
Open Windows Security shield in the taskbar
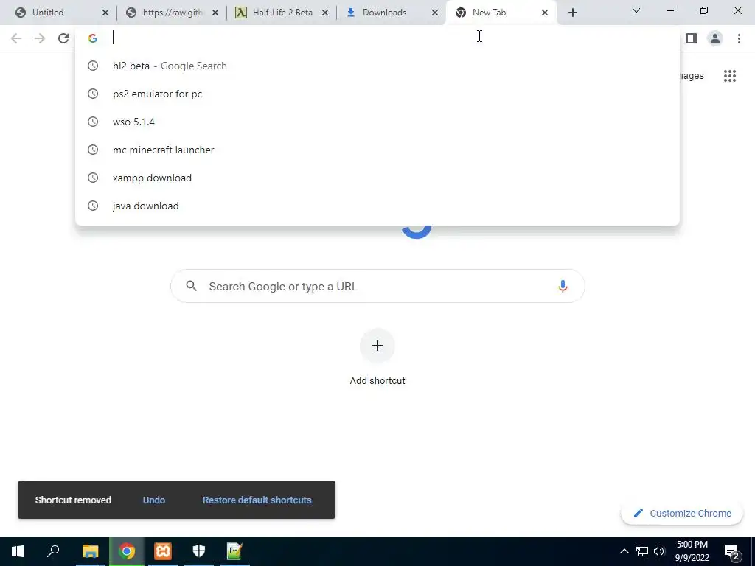coord(199,551)
